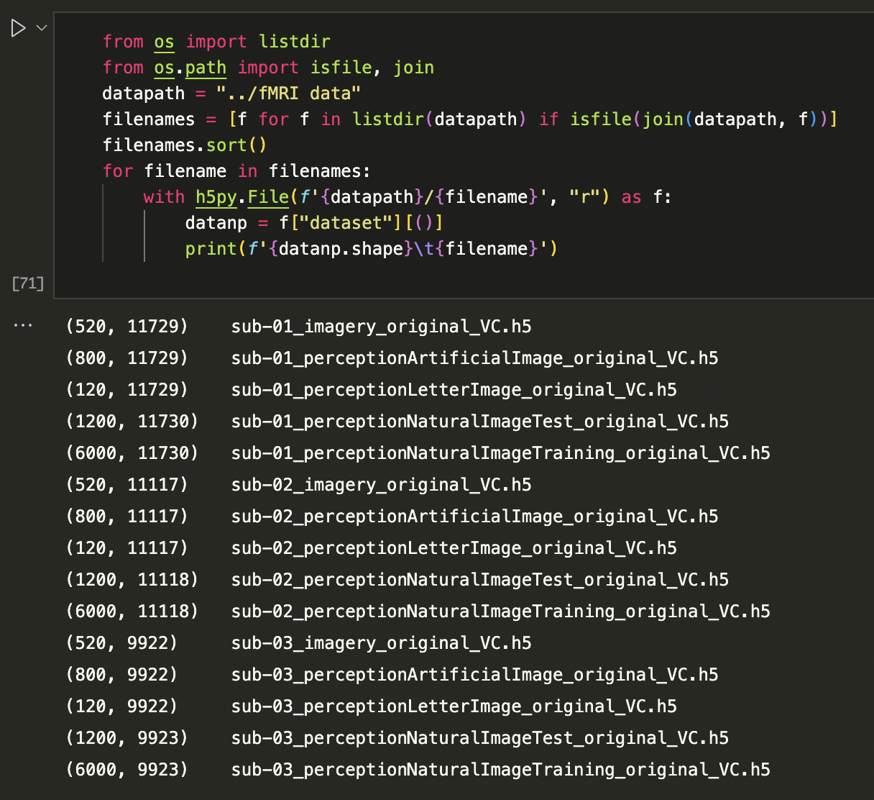Select the h5py module reference in code
This screenshot has height=800, width=874.
[x=216, y=196]
